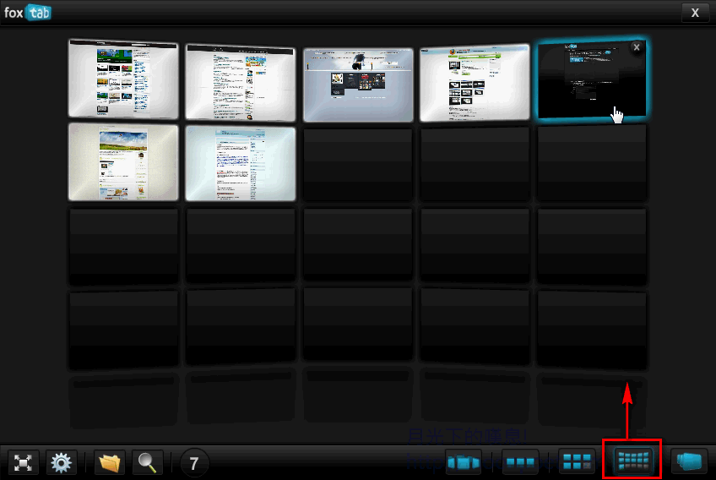This screenshot has height=480, width=716.
Task: Open the first tab thumbnail in top row
Action: 123,79
